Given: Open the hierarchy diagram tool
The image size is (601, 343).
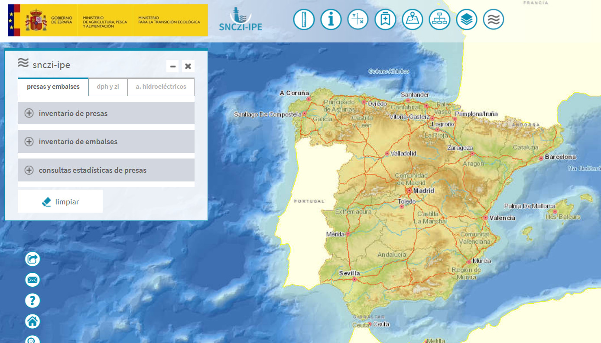Looking at the screenshot, I should pyautogui.click(x=439, y=19).
